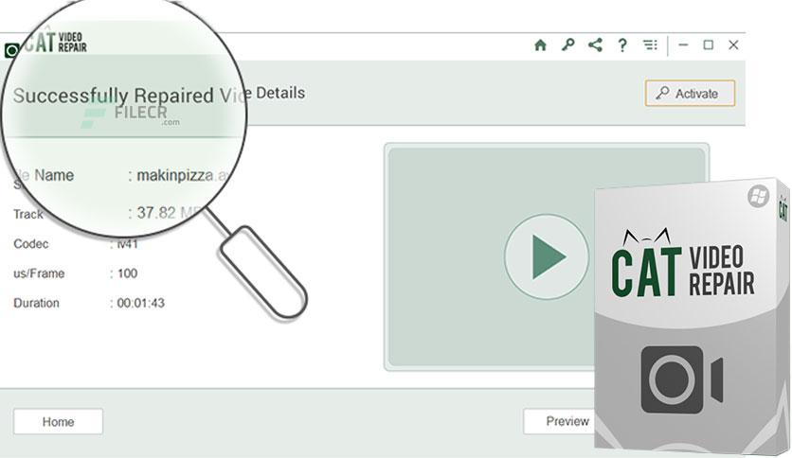Open the menu list icon
The width and height of the screenshot is (792, 458).
(650, 44)
